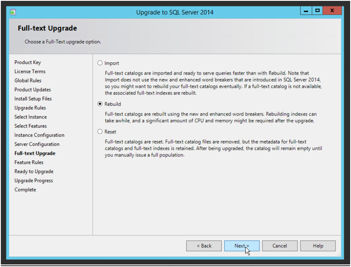The width and height of the screenshot is (351, 267).
Task: Click the Next button
Action: pyautogui.click(x=242, y=246)
